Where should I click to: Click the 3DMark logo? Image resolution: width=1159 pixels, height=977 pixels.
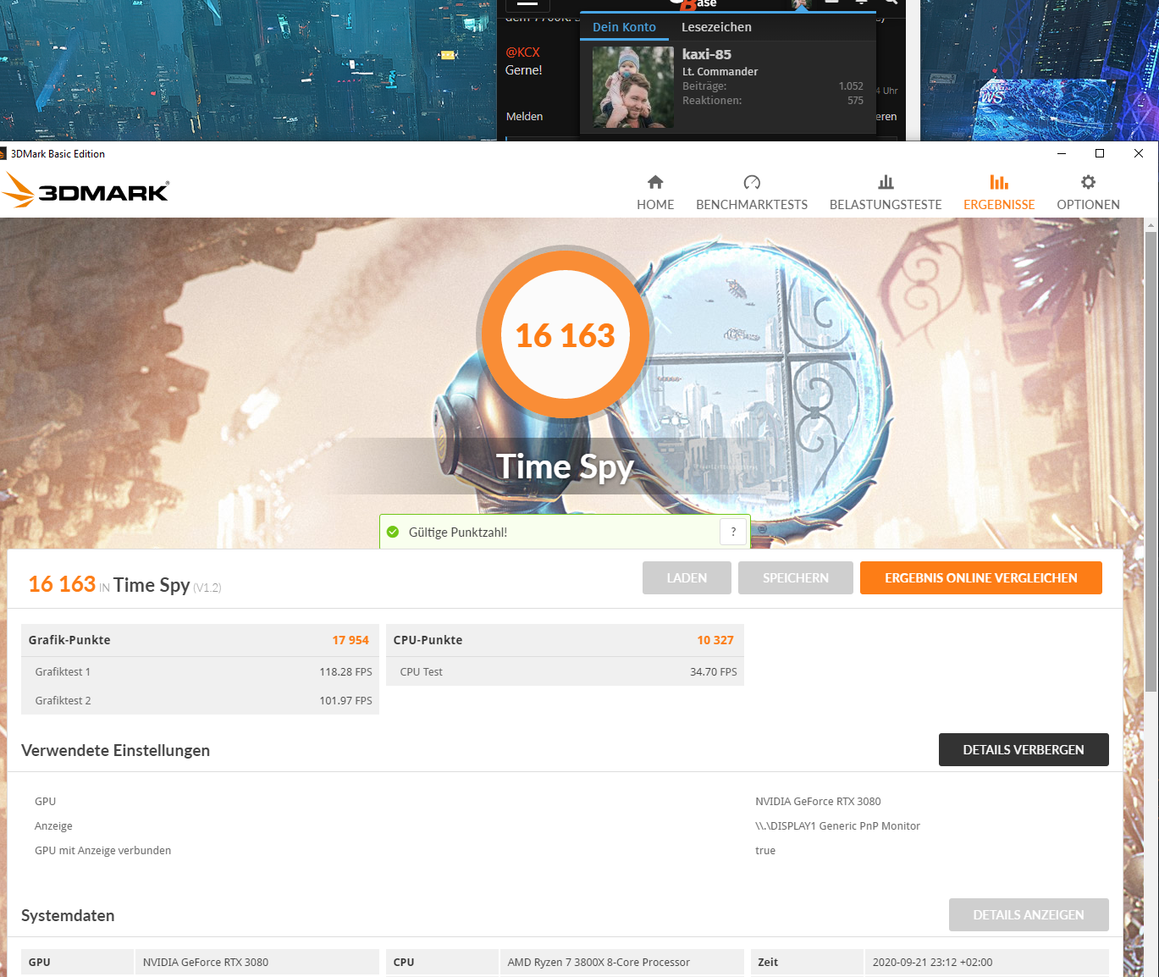86,190
